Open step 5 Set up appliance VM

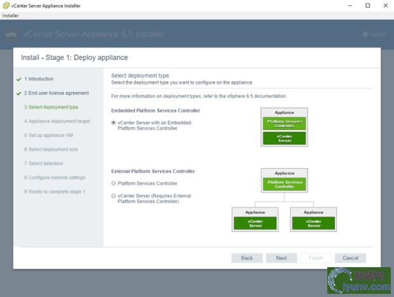48,135
